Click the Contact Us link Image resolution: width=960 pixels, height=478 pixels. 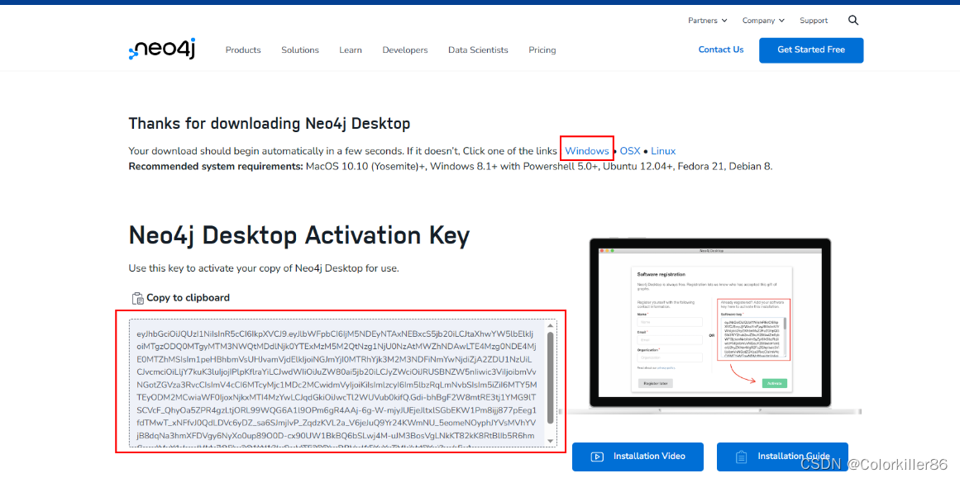click(721, 50)
